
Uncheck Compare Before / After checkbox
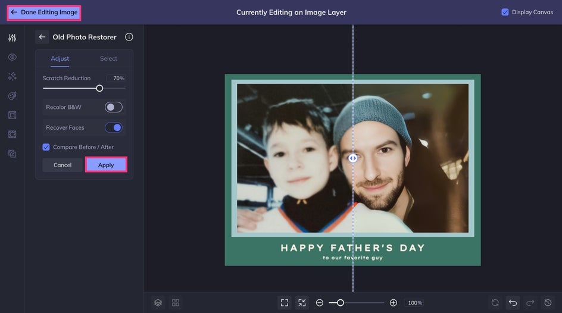46,147
